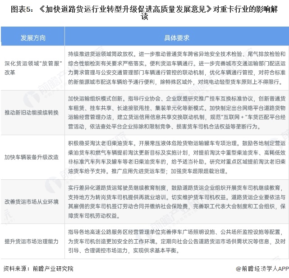
Task: Click the paragraph beginning 持续推进货运领域简政放权
Action: [x=177, y=68]
